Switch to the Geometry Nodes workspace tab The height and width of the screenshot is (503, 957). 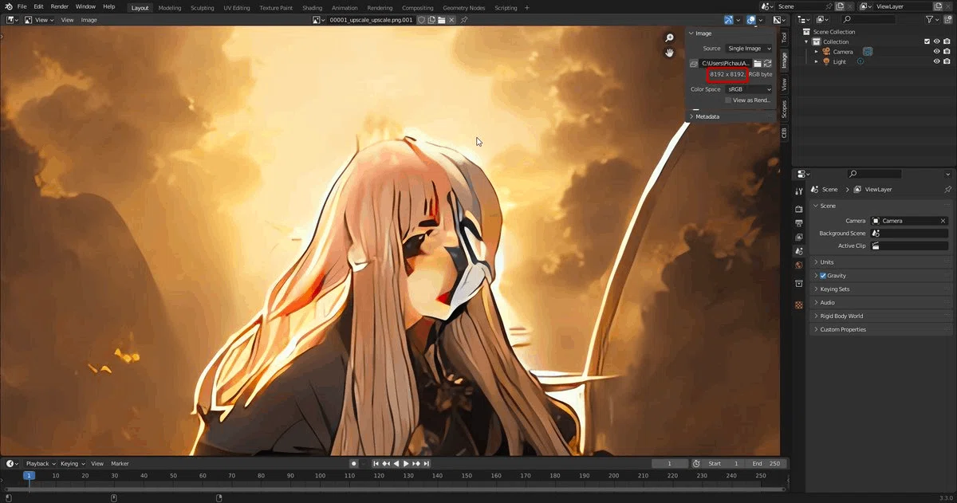(463, 7)
